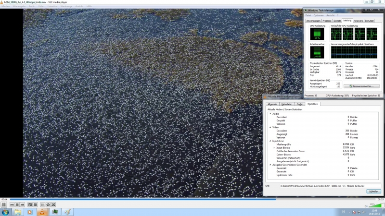
Task: Switch to Metadaten tab in media info
Action: pos(286,104)
